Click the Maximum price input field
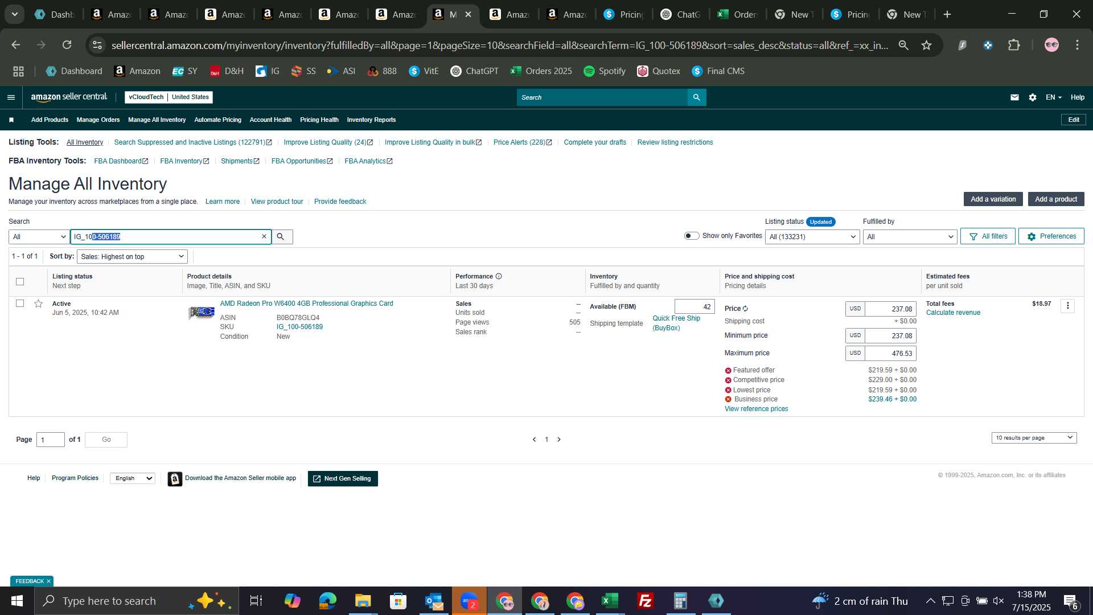The image size is (1093, 615). point(890,354)
